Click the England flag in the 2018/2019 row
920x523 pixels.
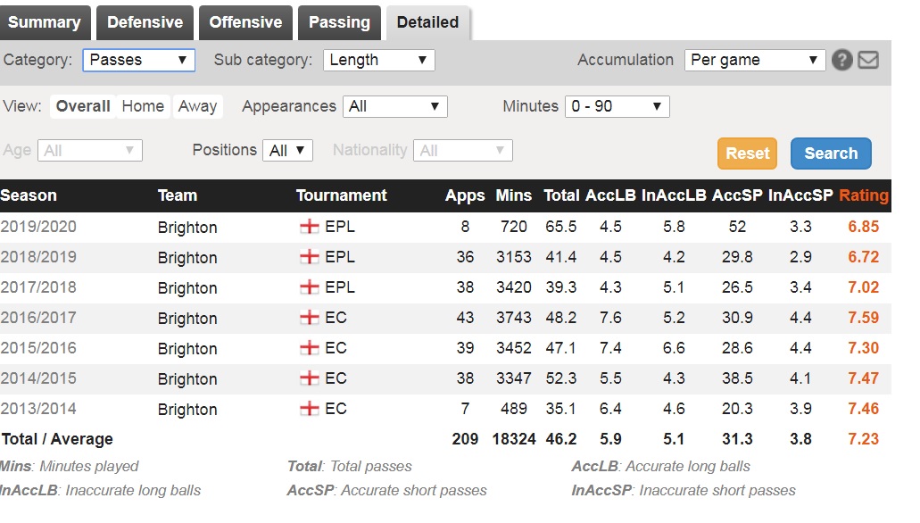310,256
